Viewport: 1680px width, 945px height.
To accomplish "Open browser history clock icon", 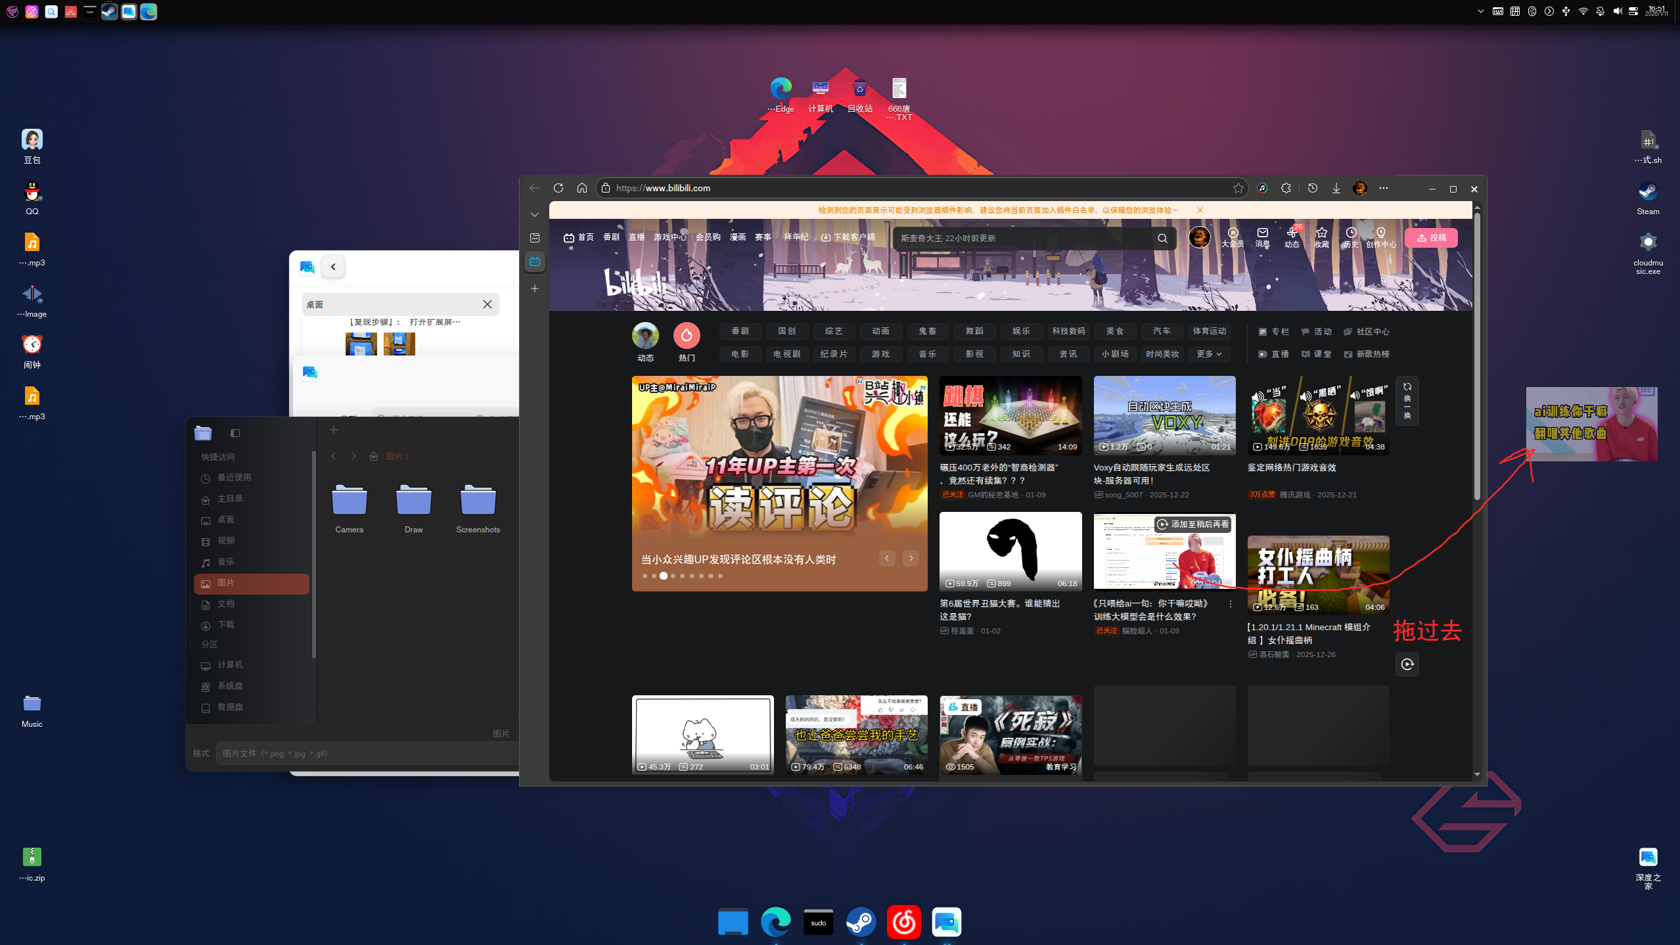I will (x=1312, y=188).
